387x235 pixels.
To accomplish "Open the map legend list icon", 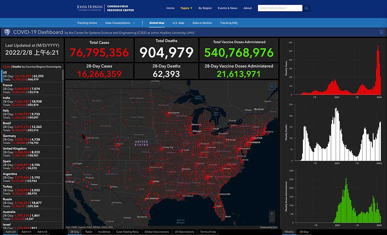I will pos(272,86).
